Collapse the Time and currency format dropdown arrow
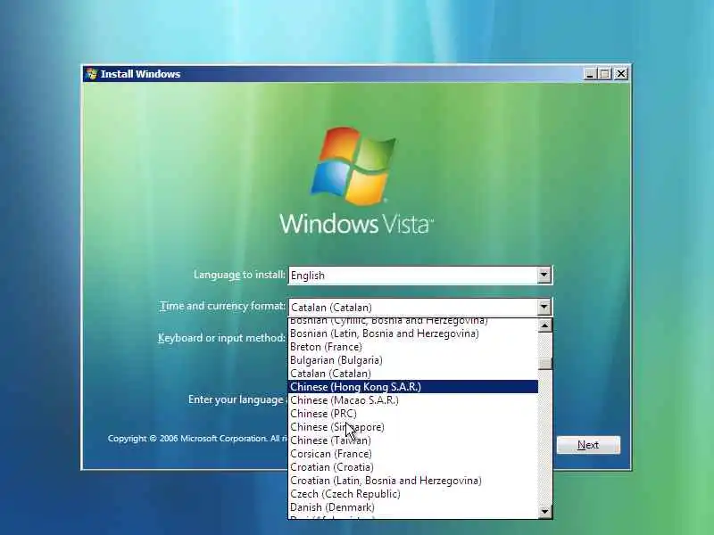 pos(544,307)
